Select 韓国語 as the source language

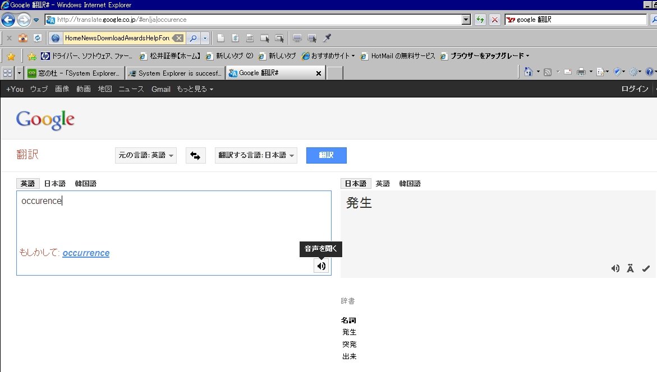click(x=85, y=184)
